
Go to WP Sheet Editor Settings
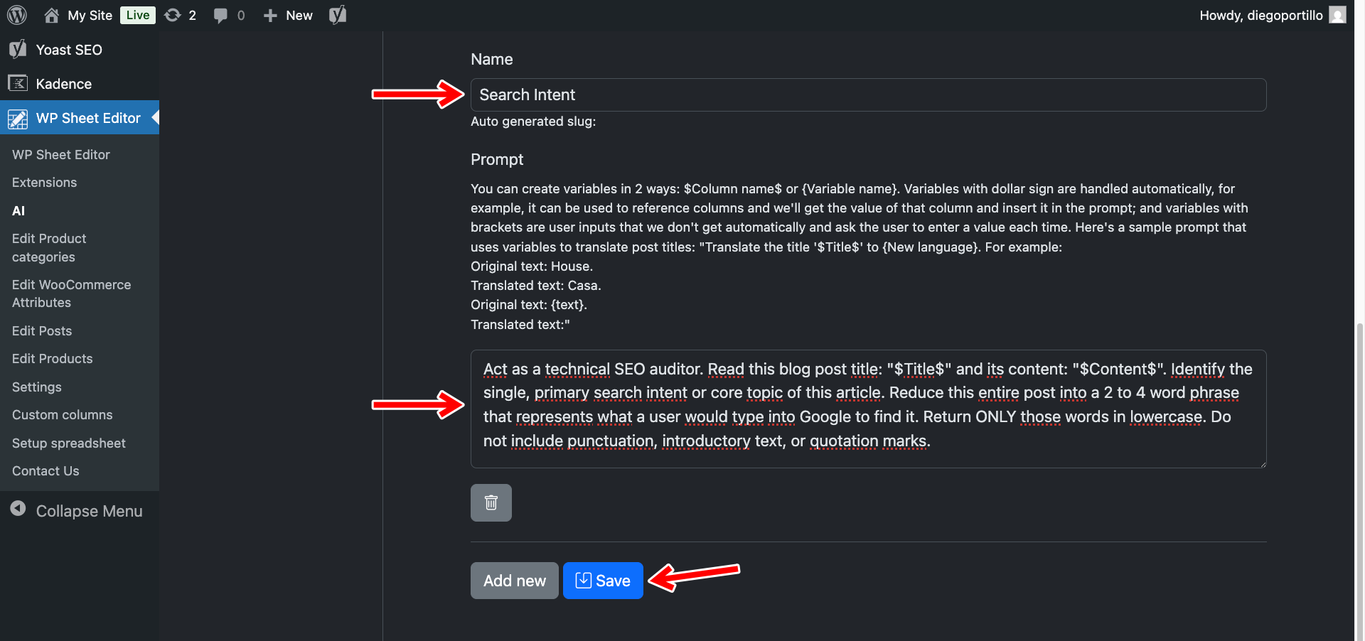click(36, 387)
